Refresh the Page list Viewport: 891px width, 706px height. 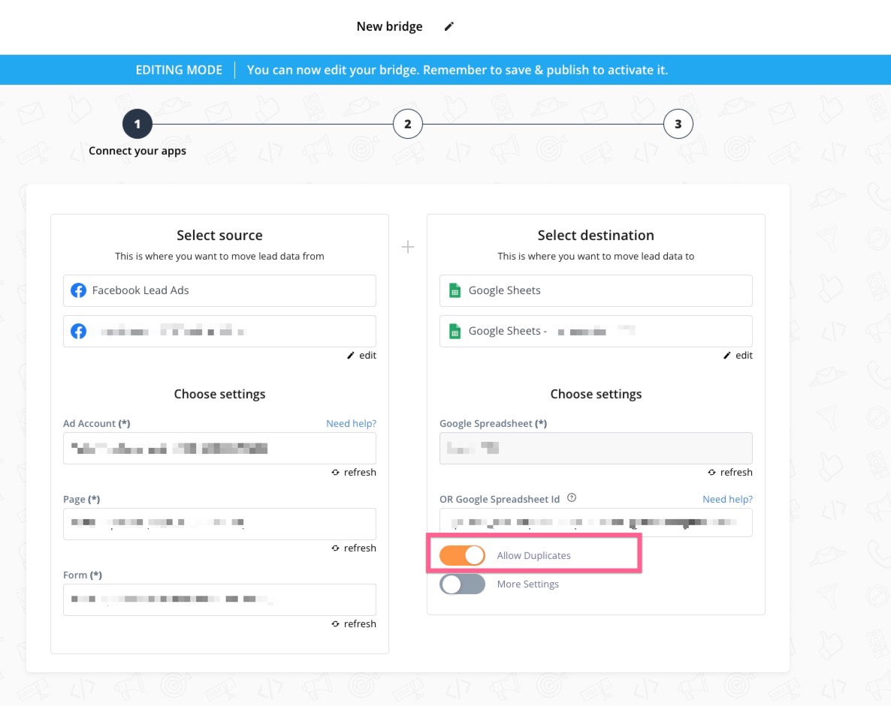pyautogui.click(x=353, y=548)
